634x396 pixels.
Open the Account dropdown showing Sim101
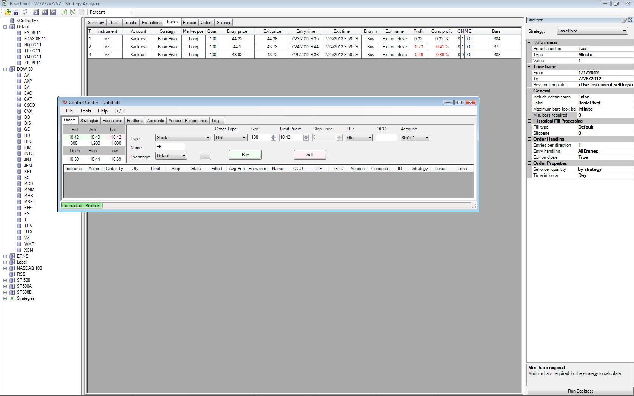(427, 138)
